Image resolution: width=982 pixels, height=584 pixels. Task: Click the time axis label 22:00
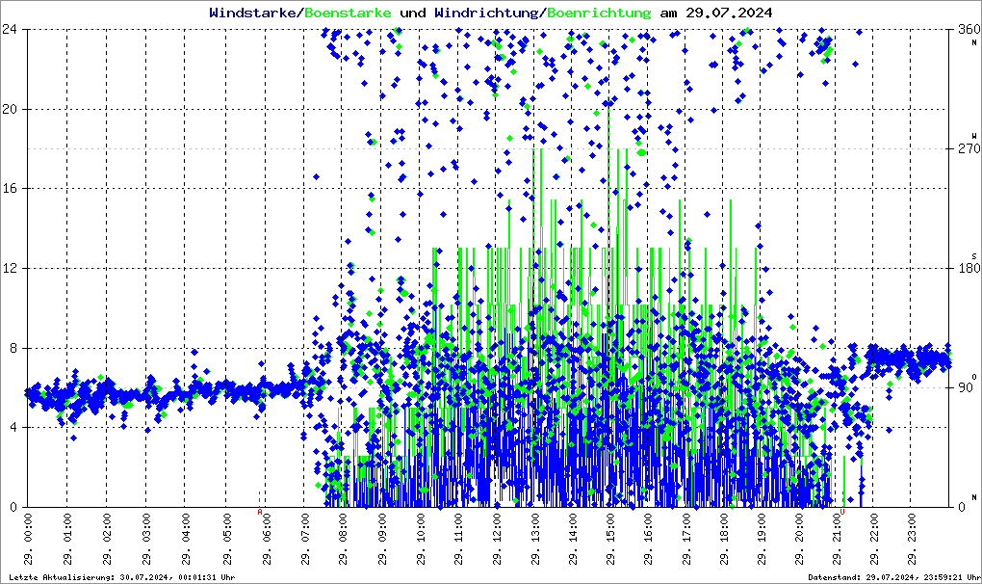[x=874, y=539]
